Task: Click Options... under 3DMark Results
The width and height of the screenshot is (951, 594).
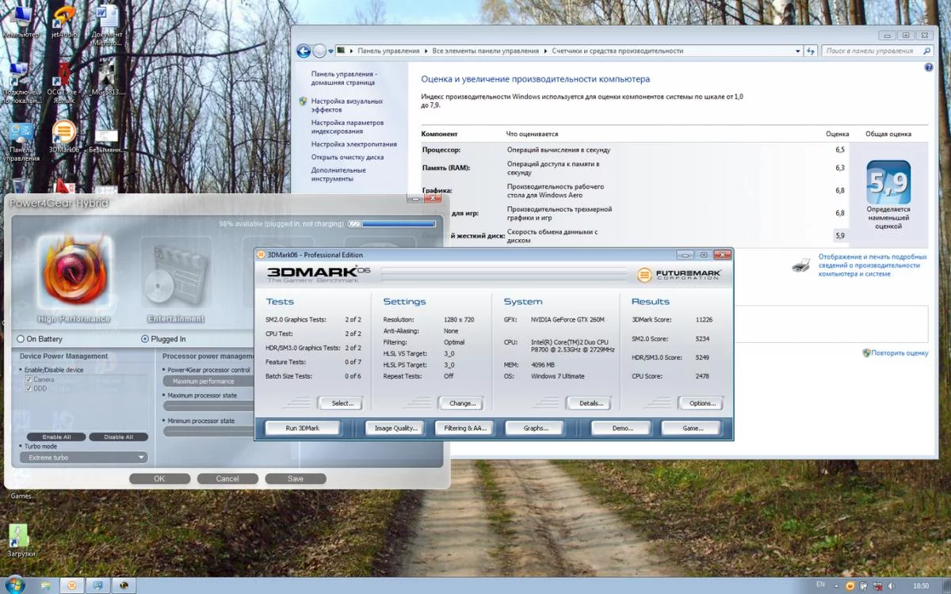Action: 702,403
